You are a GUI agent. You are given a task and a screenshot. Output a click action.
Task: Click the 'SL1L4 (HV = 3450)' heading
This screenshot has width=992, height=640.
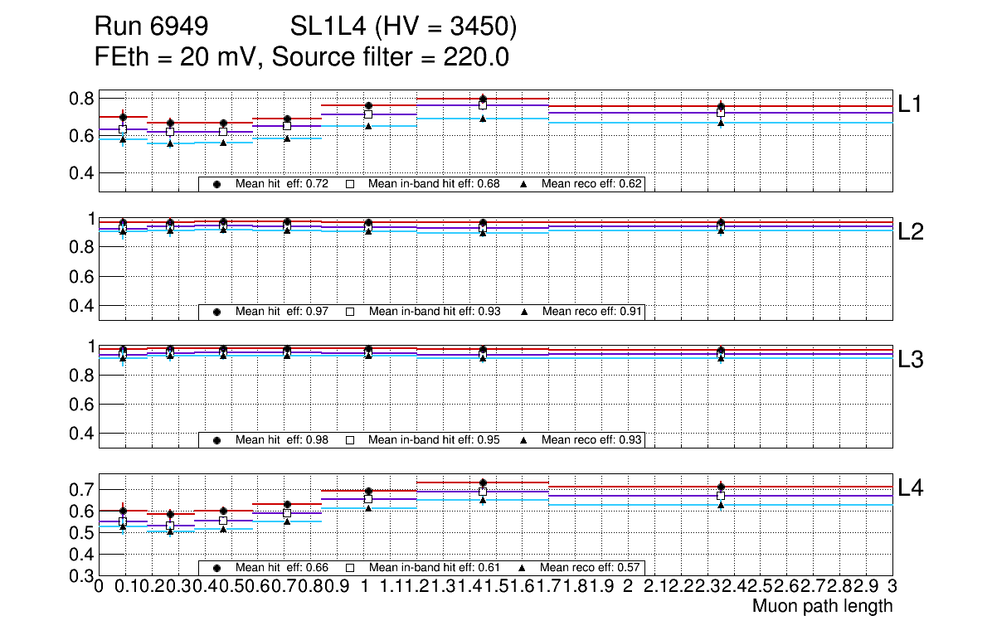tap(403, 28)
